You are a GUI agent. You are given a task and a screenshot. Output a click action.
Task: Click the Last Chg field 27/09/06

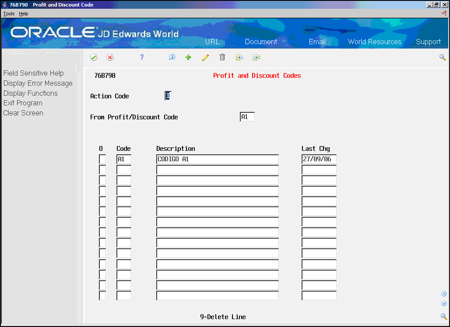pyautogui.click(x=319, y=159)
